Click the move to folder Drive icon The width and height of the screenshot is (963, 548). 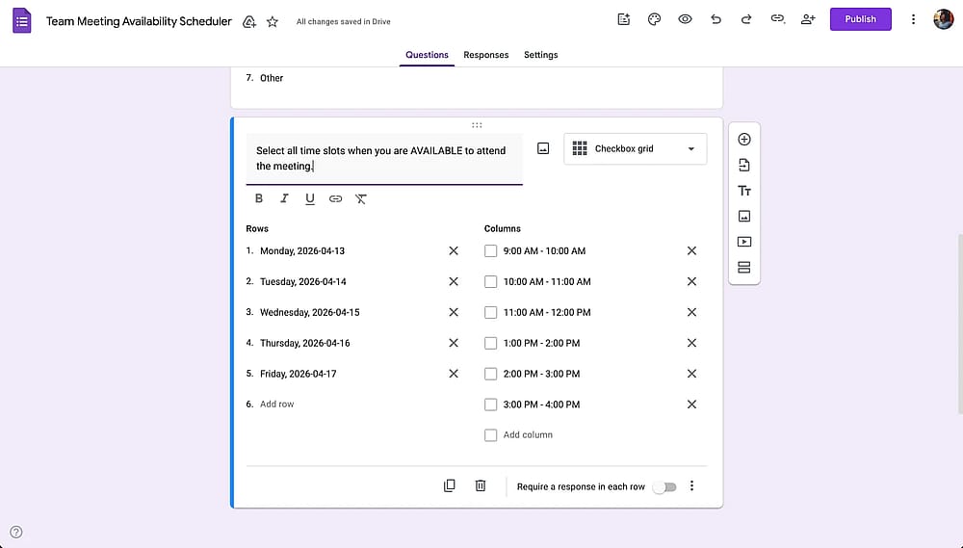coord(249,22)
